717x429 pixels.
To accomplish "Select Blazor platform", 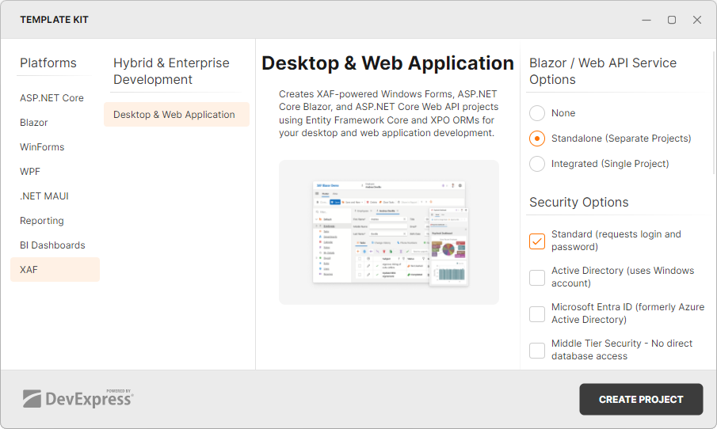I will pyautogui.click(x=34, y=123).
